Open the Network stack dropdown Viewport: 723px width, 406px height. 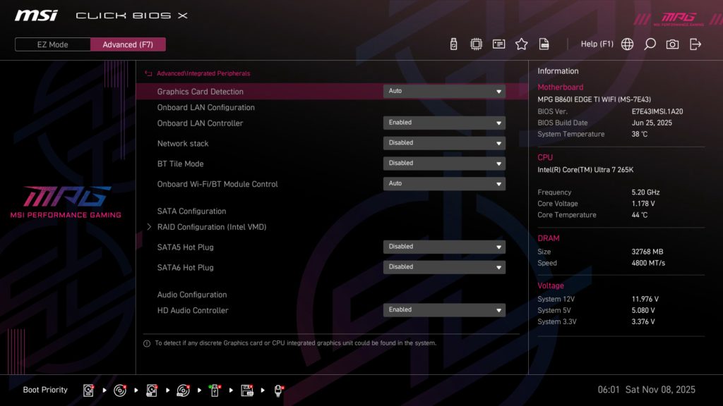[x=443, y=142]
